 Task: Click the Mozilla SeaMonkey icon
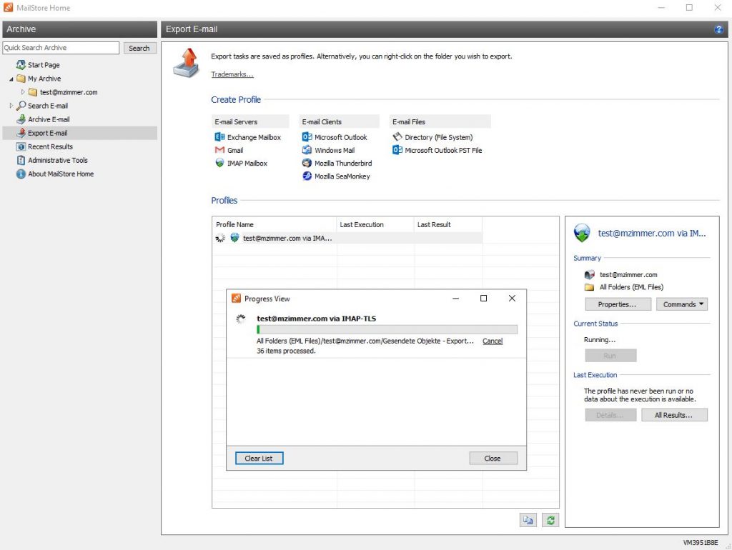click(x=307, y=176)
